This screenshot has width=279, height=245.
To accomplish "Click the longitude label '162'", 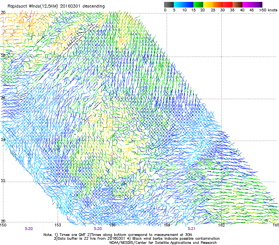I will pyautogui.click(x=222, y=225).
